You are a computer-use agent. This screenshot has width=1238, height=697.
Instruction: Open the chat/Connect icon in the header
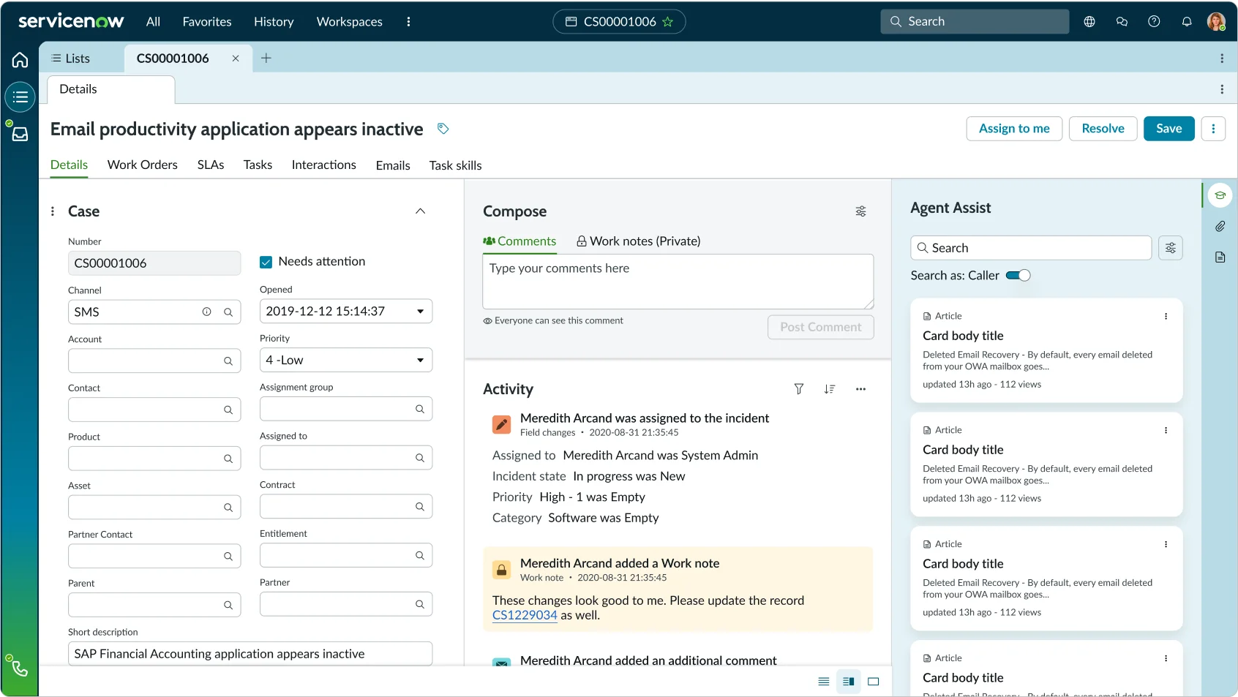coord(1122,21)
